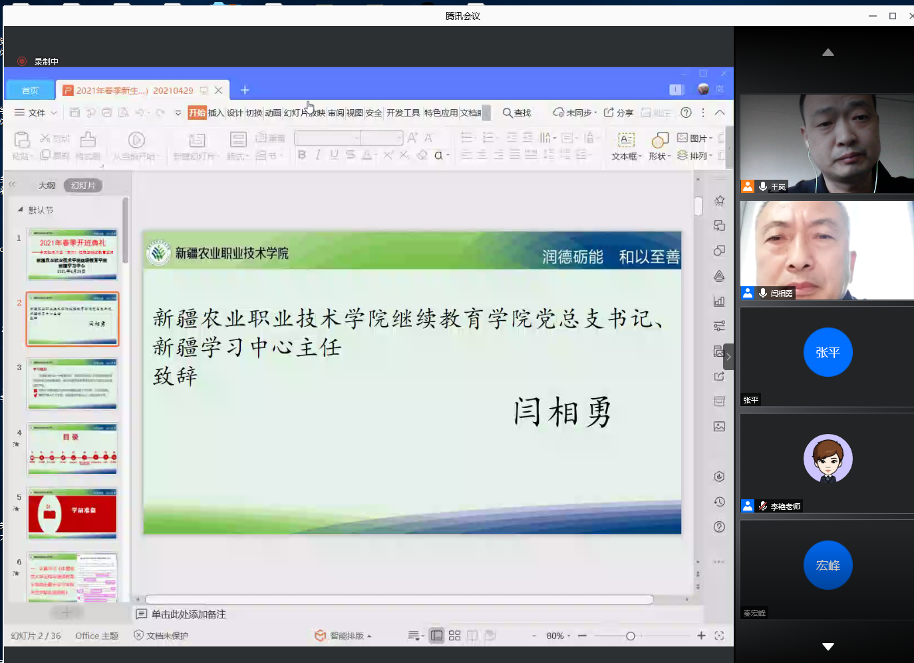Toggle normal view mode in status bar
Viewport: 914px width, 663px height.
coord(436,636)
